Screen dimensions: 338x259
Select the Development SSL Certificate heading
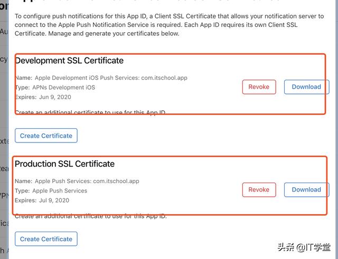tap(69, 61)
